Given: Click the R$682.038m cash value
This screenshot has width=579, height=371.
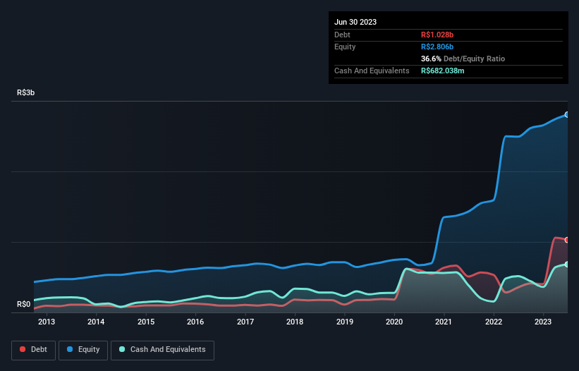Looking at the screenshot, I should click(442, 71).
